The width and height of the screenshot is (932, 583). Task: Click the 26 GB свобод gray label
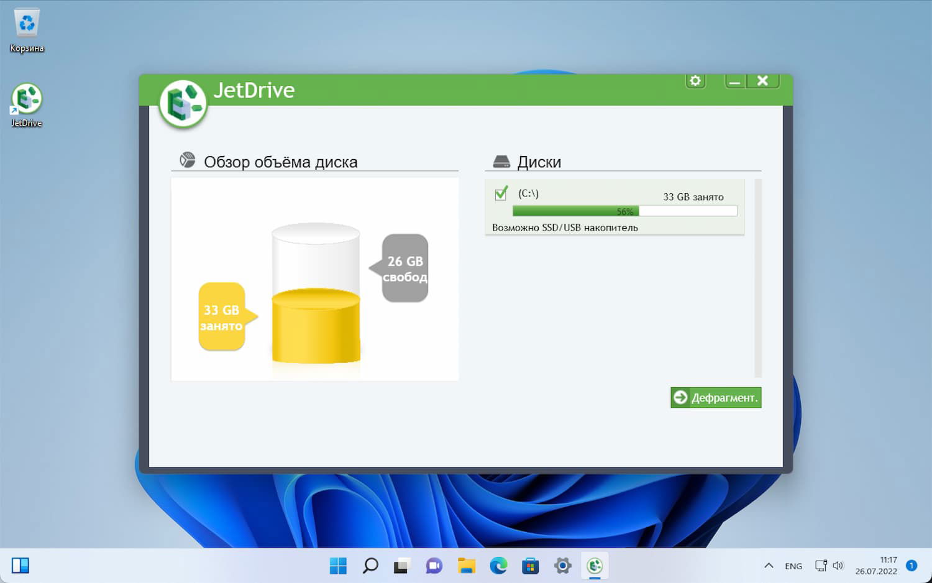pyautogui.click(x=399, y=269)
